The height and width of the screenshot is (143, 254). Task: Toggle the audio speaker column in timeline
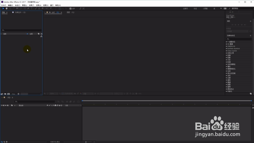[x=4, y=105]
